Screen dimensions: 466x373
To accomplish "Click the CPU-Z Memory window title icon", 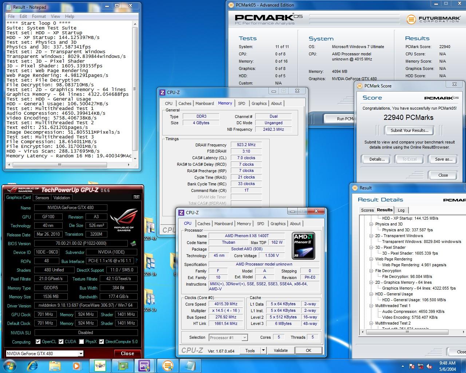I will point(163,92).
